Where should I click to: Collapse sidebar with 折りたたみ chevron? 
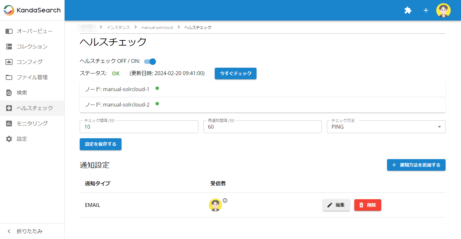pyautogui.click(x=9, y=231)
